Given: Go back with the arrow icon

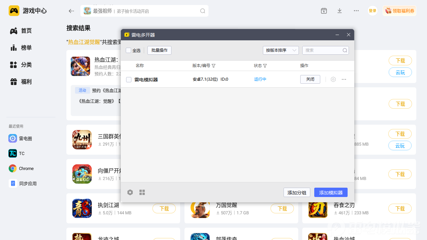Looking at the screenshot, I should pos(71,11).
